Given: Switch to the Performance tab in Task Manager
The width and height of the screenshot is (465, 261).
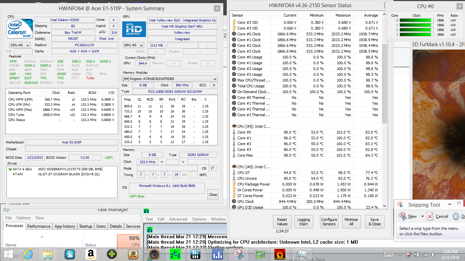Looking at the screenshot, I should coord(39,226).
